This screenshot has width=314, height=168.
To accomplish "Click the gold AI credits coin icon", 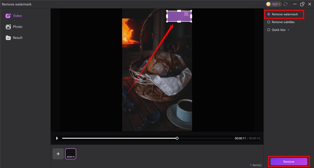I will tap(268, 4).
